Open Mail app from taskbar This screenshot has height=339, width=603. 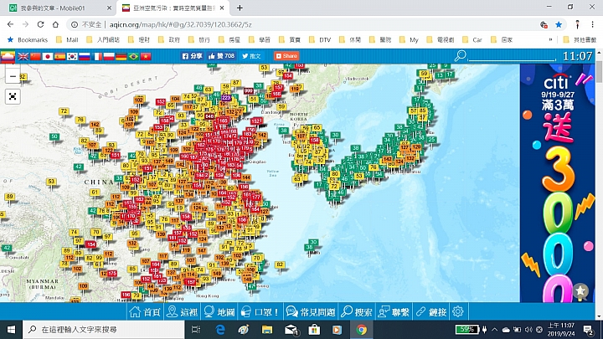291,330
